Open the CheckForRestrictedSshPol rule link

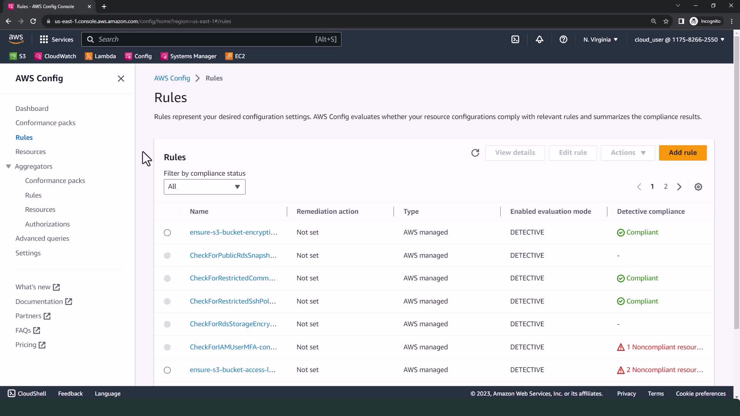click(x=232, y=301)
